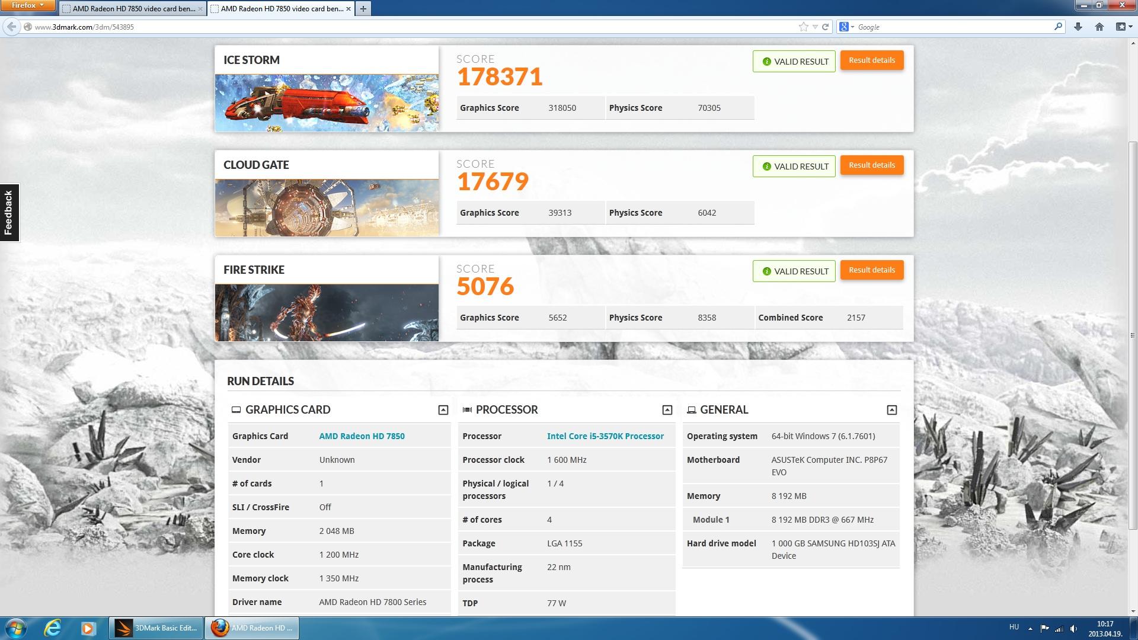1138x640 pixels.
Task: Collapse the Graphics Card section
Action: 443,410
